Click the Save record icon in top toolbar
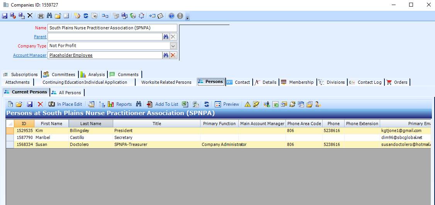Screen dimensions: 435x205 [x=5, y=16]
